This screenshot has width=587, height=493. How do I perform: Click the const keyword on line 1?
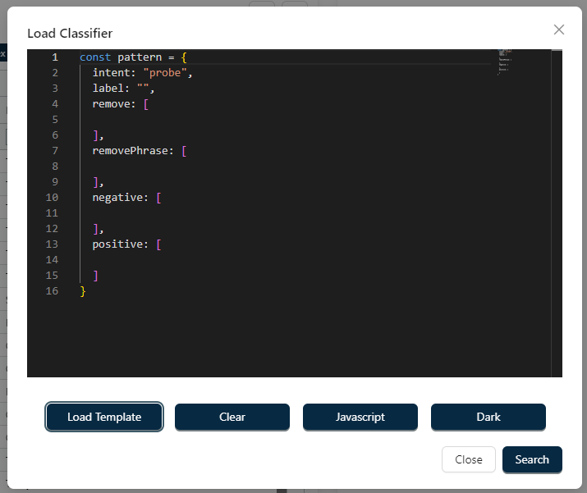(x=94, y=57)
